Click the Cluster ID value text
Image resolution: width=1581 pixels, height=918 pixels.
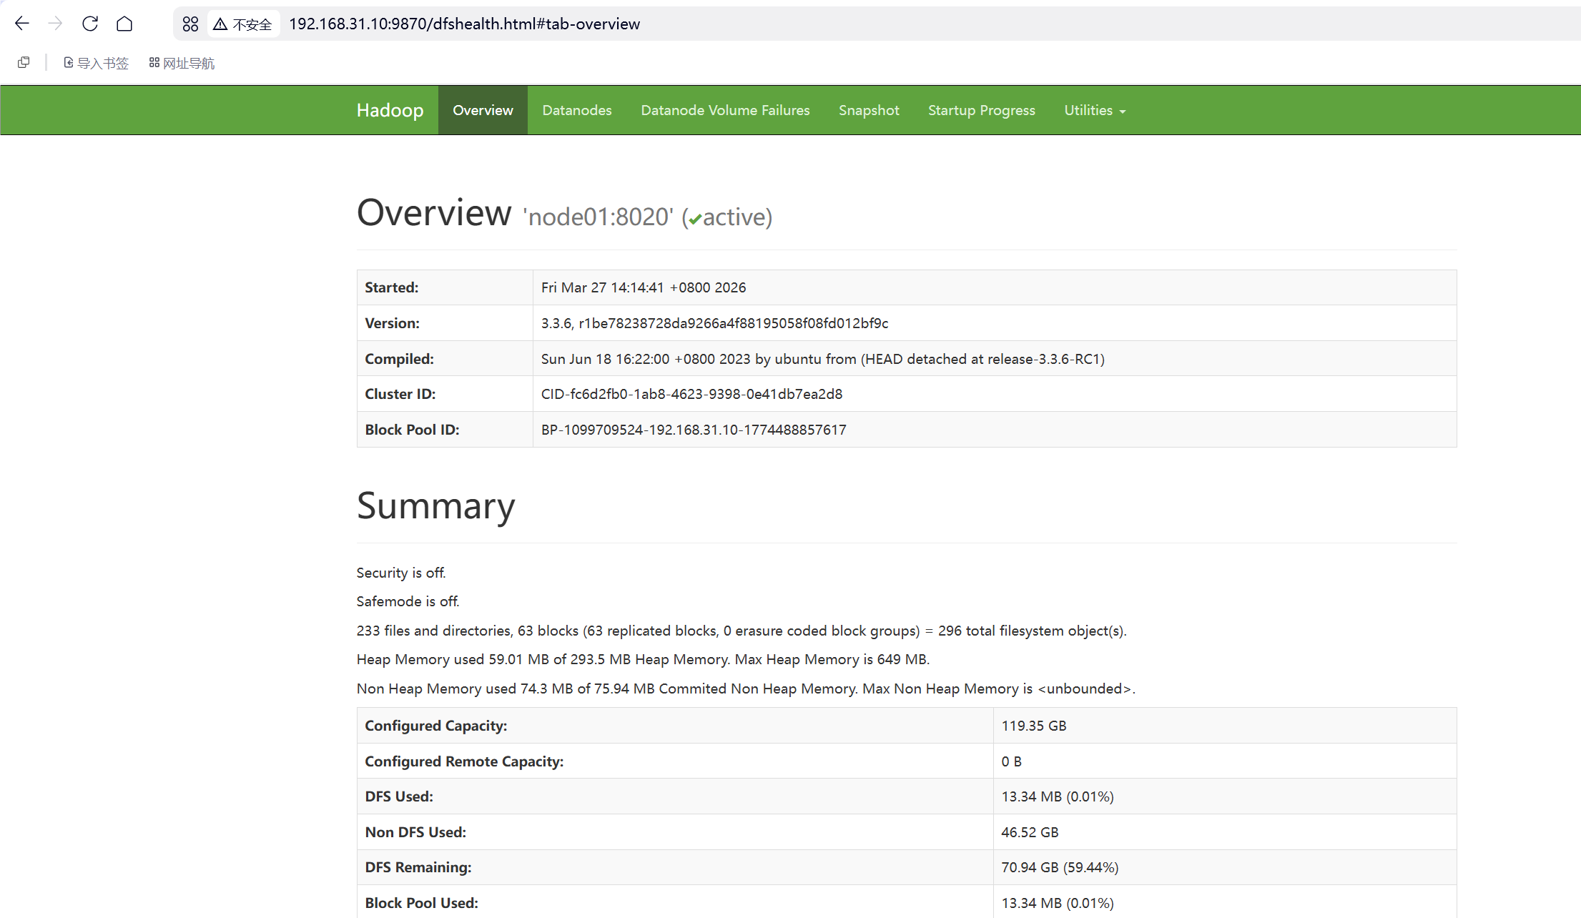pyautogui.click(x=691, y=394)
